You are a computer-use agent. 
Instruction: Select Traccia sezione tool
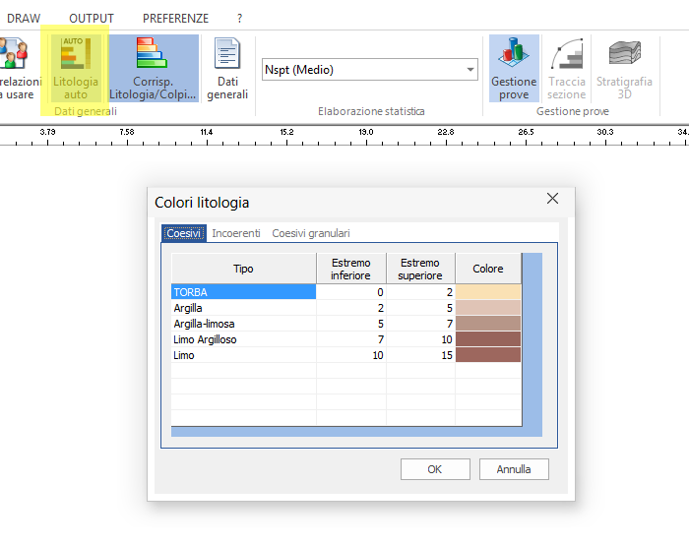pyautogui.click(x=567, y=69)
